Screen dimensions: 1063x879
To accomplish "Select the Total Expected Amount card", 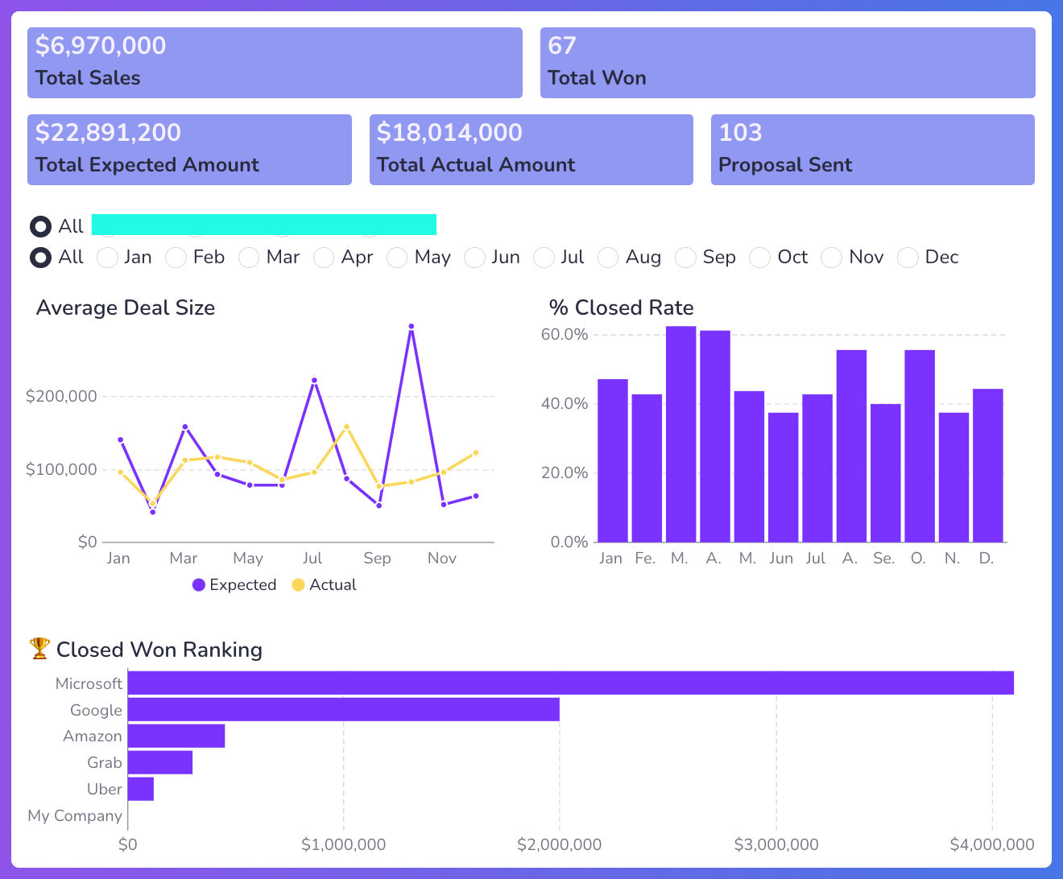I will point(189,150).
